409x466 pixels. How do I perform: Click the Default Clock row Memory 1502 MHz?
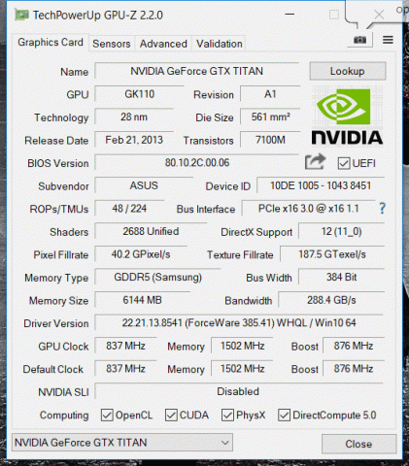[243, 369]
